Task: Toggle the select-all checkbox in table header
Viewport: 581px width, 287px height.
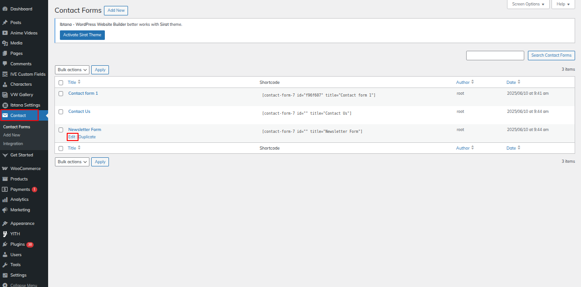Action: (61, 83)
